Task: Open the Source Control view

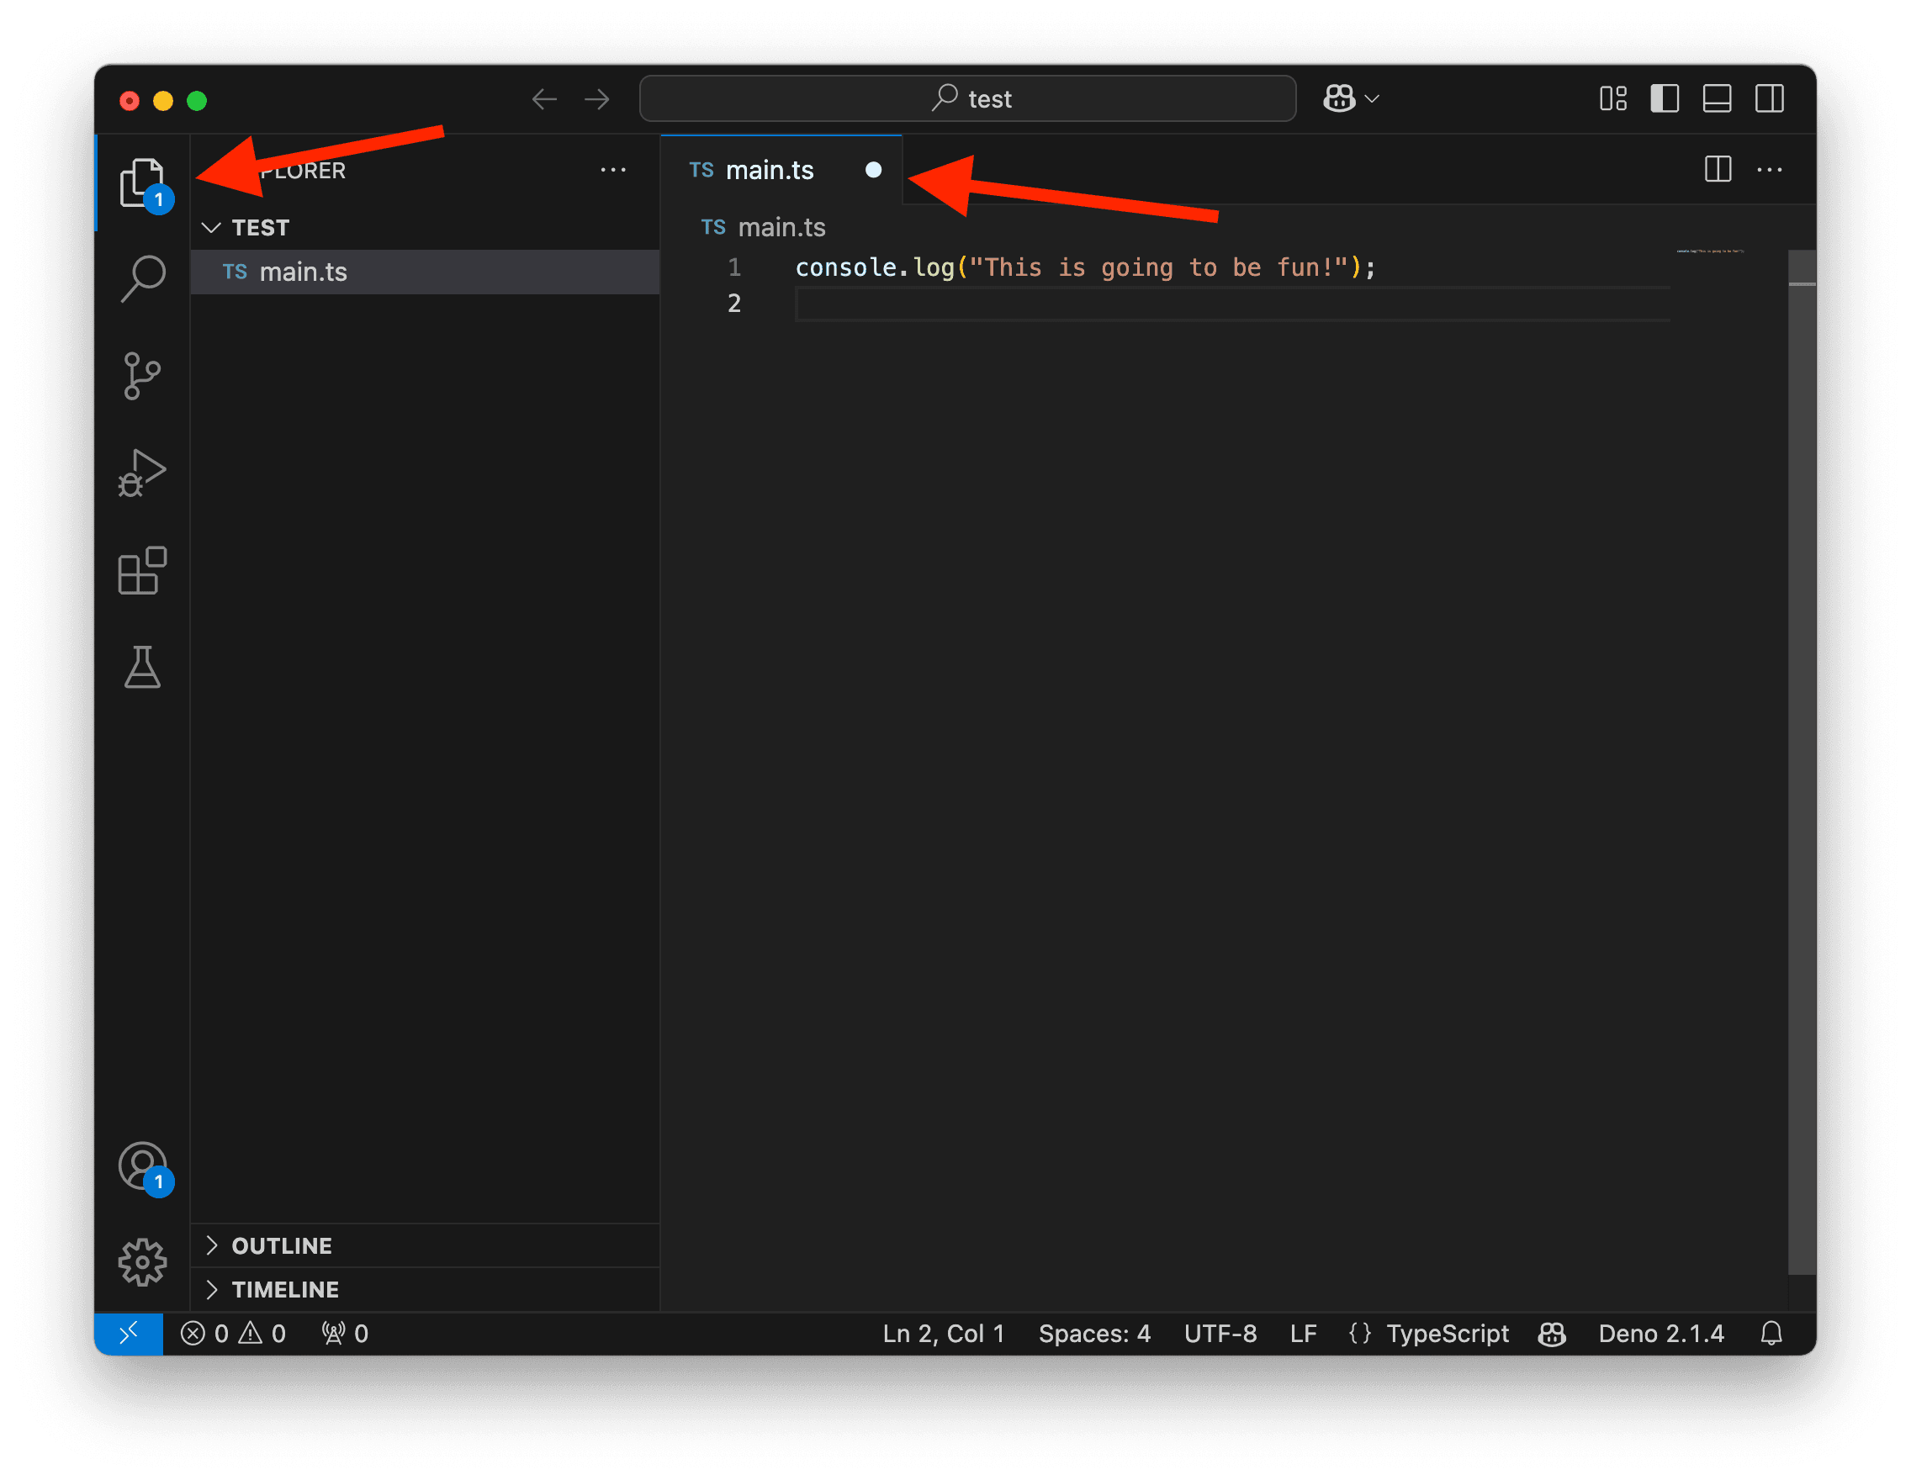Action: click(x=142, y=374)
